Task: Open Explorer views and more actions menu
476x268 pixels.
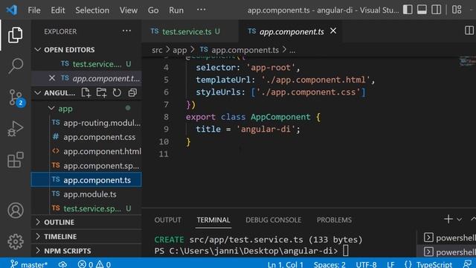Action: pos(126,31)
